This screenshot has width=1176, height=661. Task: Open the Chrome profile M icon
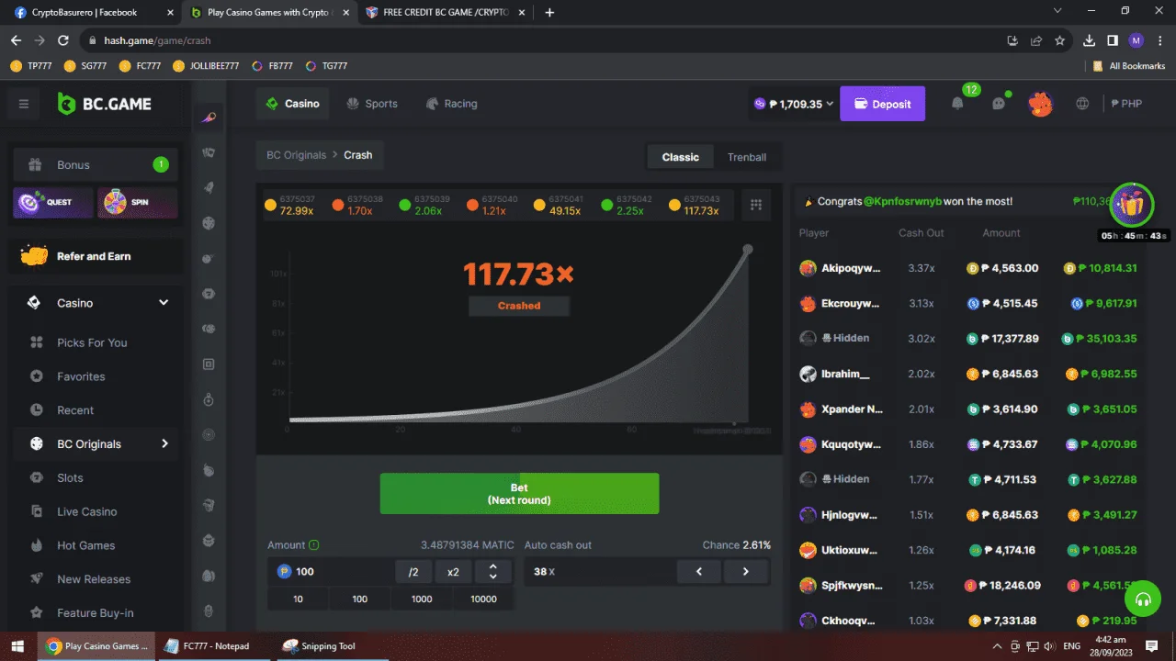[x=1136, y=40]
